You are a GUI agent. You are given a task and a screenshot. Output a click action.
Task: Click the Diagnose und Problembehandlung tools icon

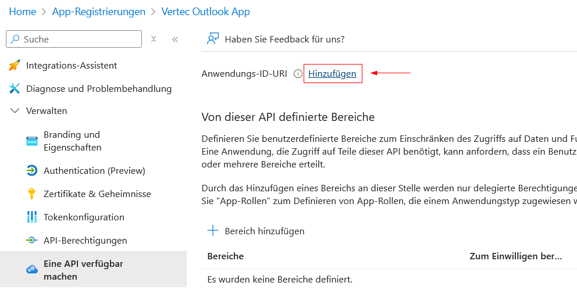pos(15,89)
